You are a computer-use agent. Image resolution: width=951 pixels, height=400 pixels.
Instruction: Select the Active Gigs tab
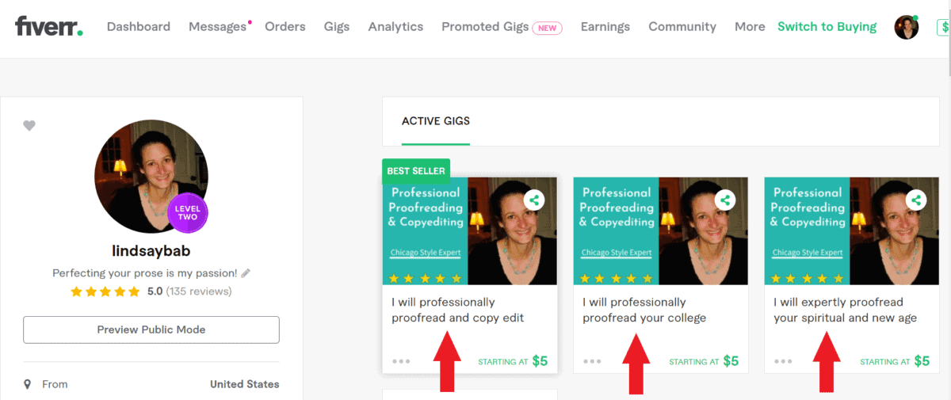(436, 121)
